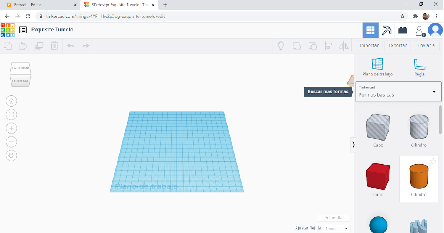Select the Mirror (flip) tool icon
This screenshot has width=444, height=233.
point(344,45)
